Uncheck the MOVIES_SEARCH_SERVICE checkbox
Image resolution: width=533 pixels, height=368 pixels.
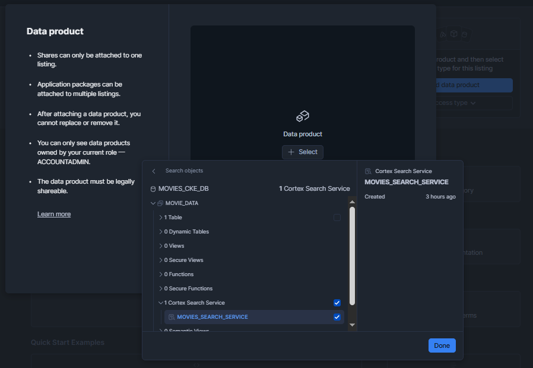337,317
